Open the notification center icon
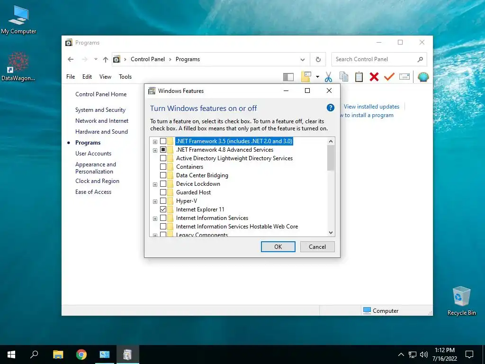The image size is (485, 364). point(469,355)
